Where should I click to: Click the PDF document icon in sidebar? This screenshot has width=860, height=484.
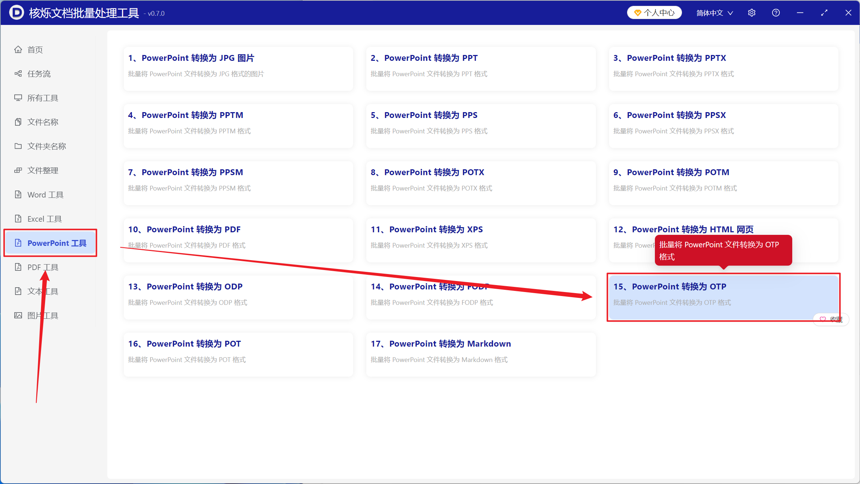18,267
